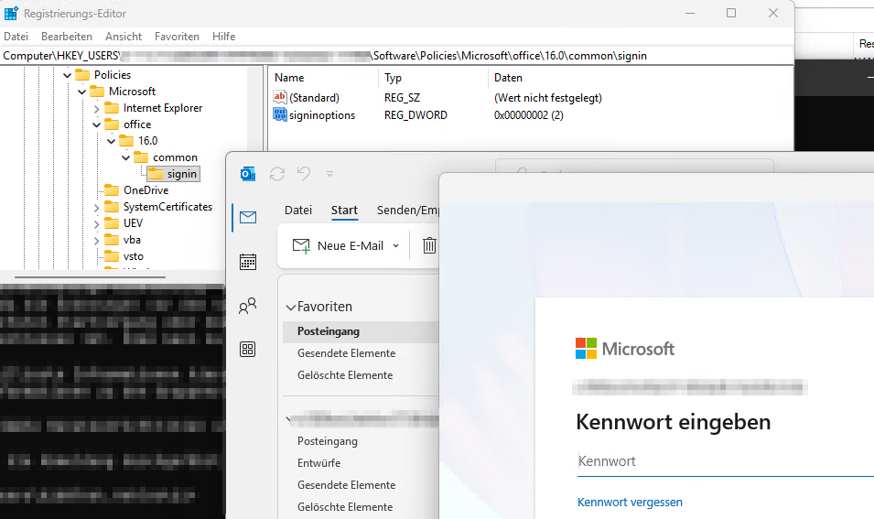
Task: Open the Datei menu in Registrierungs-Editor
Action: pyautogui.click(x=16, y=37)
